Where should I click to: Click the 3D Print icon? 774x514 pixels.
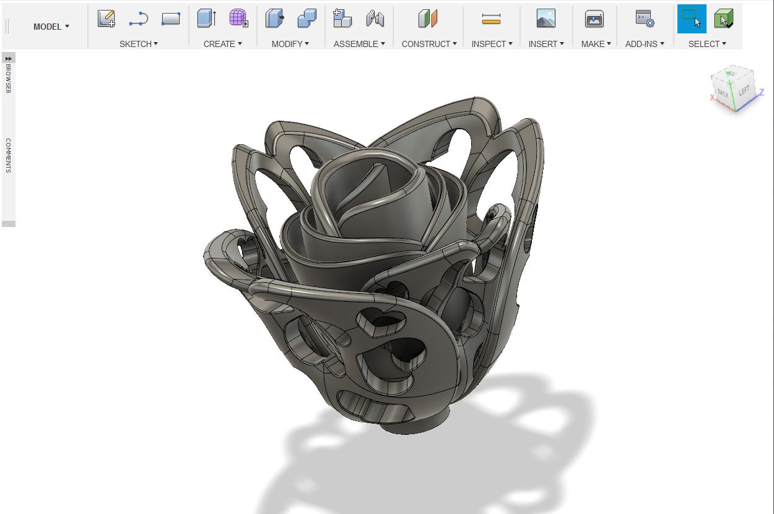click(x=594, y=19)
